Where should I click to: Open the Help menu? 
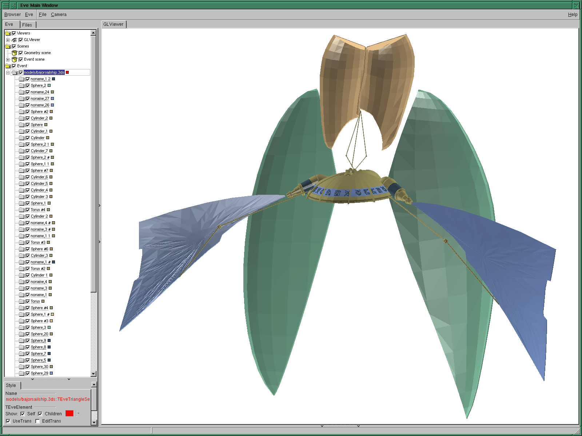coord(573,15)
